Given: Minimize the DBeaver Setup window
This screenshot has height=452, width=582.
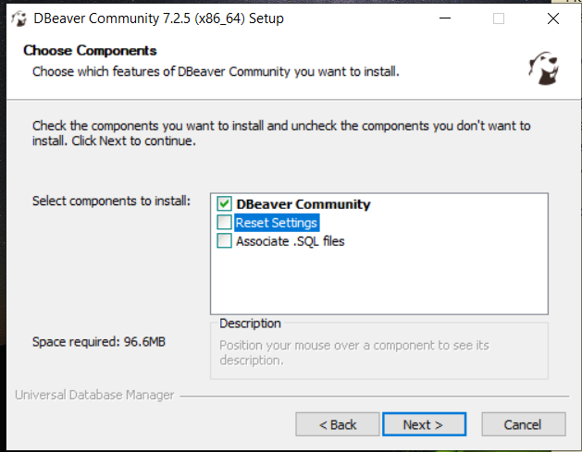Looking at the screenshot, I should [x=445, y=18].
